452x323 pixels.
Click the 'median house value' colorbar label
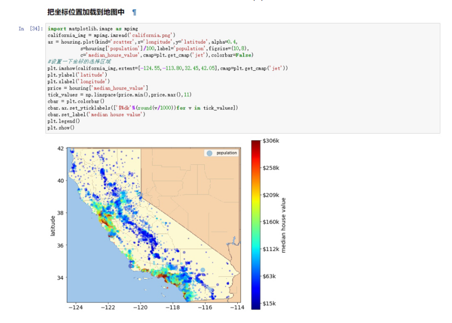click(283, 226)
